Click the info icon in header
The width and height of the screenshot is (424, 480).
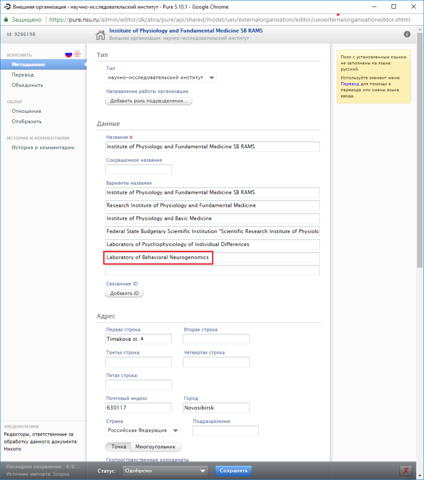pyautogui.click(x=407, y=34)
